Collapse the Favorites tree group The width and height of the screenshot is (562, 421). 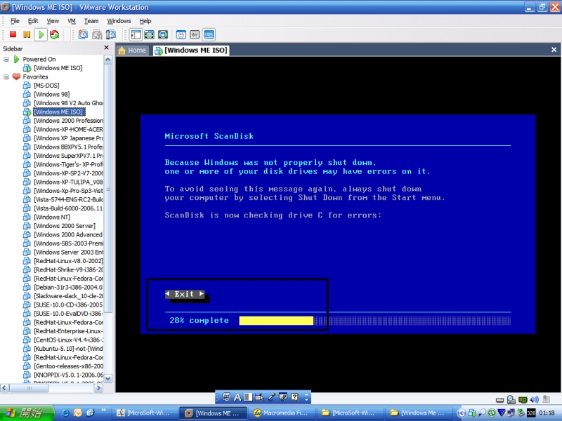click(x=6, y=77)
